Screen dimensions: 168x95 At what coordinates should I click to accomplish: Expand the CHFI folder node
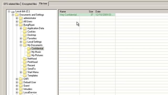coord(17,79)
